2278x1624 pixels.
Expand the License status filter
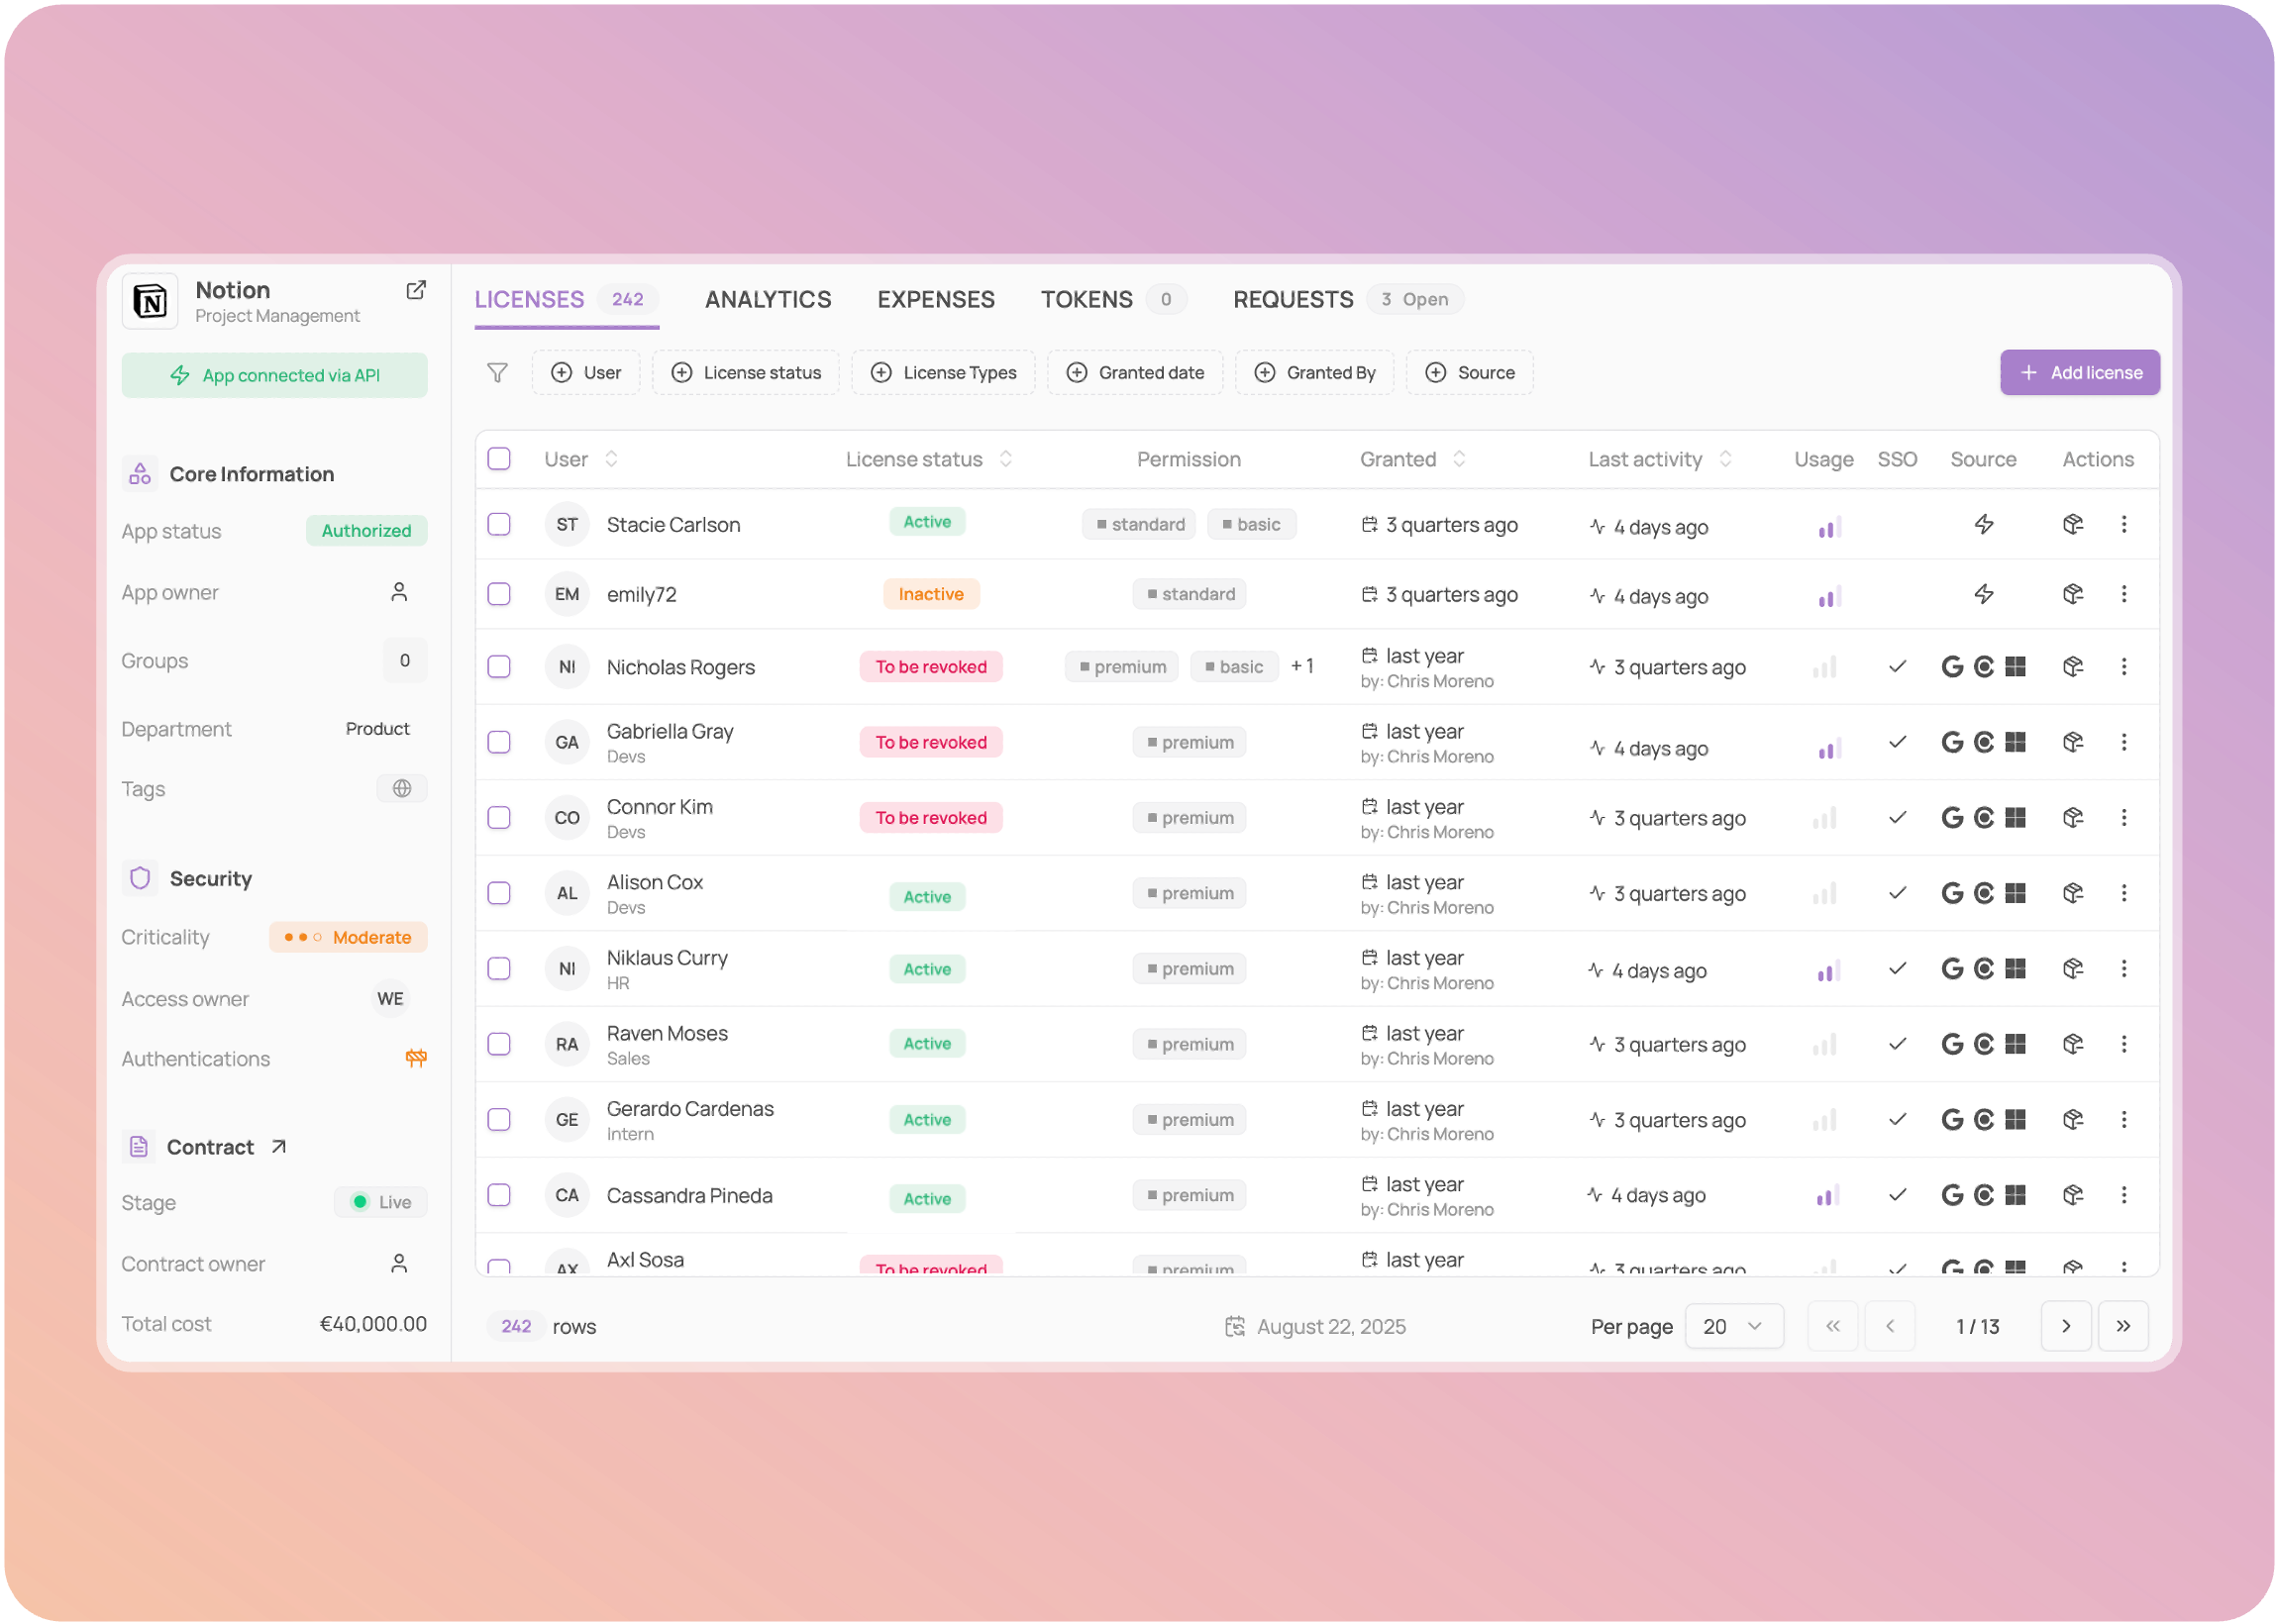(x=746, y=373)
